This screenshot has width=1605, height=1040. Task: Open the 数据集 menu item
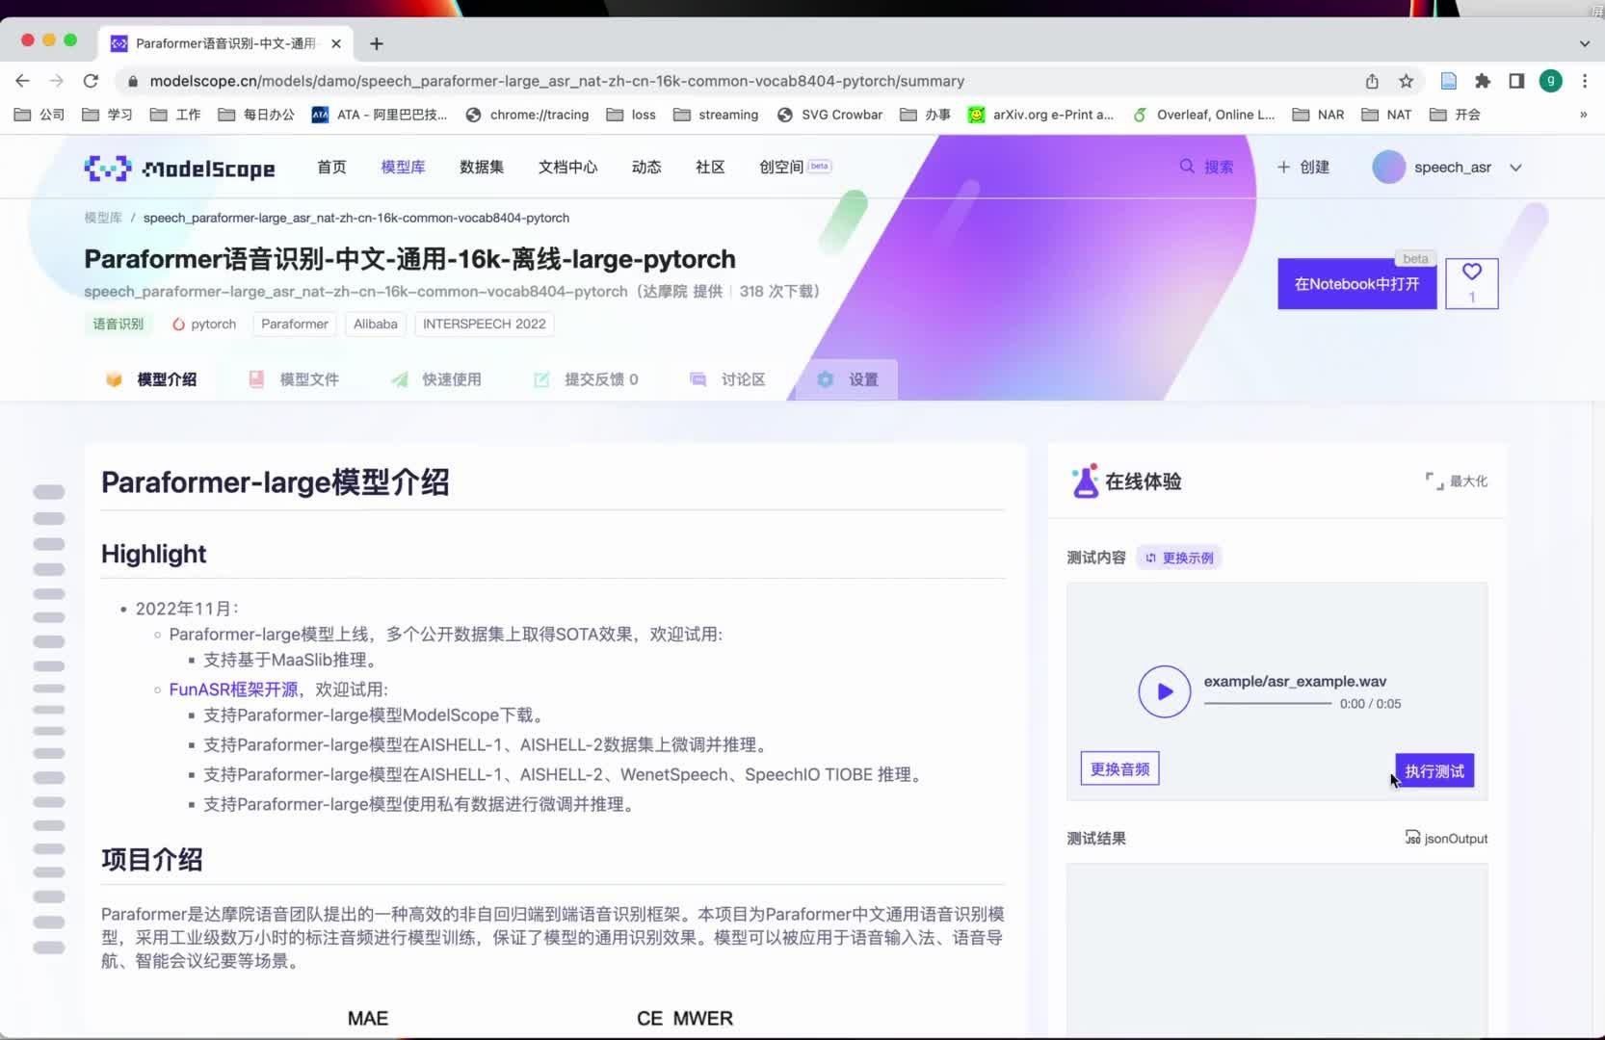pos(481,167)
